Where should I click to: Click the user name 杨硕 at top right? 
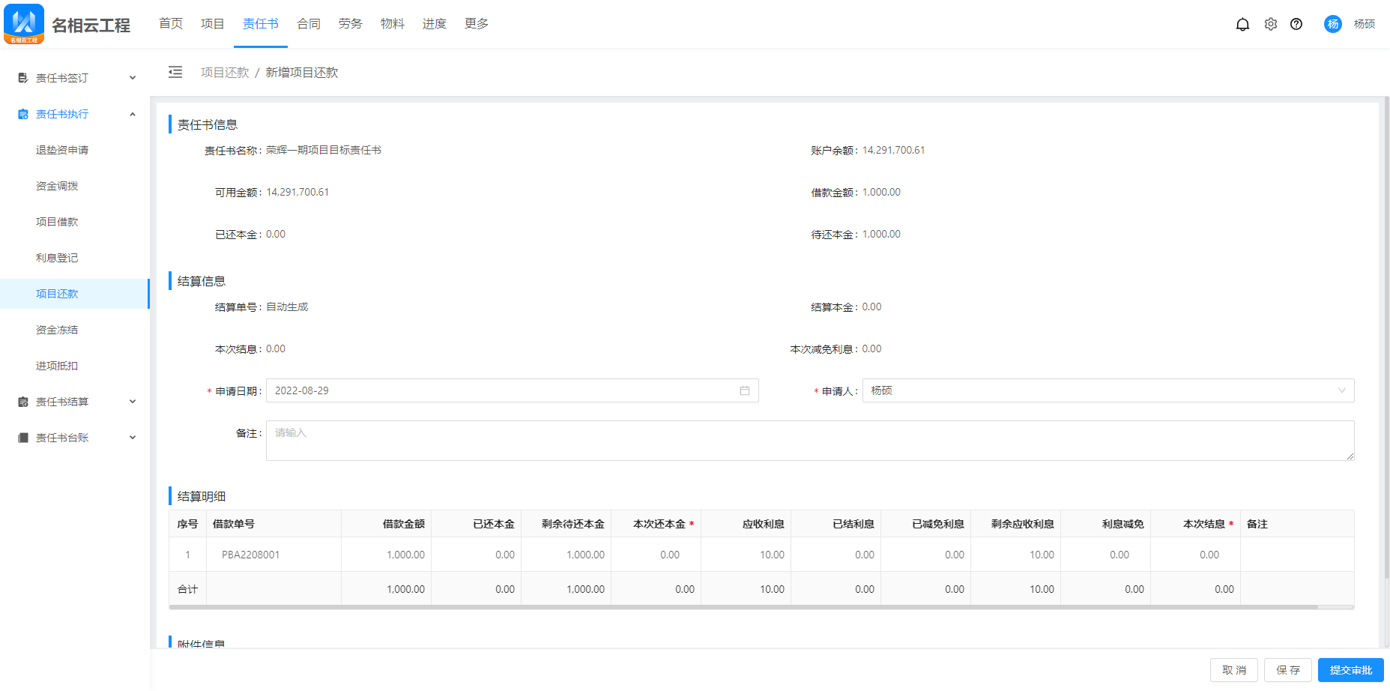1365,24
